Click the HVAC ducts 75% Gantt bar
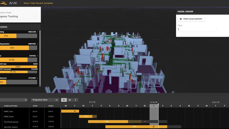 tap(88, 116)
